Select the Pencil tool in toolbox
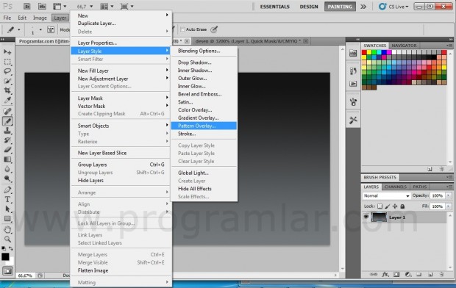The width and height of the screenshot is (456, 288). click(x=7, y=121)
